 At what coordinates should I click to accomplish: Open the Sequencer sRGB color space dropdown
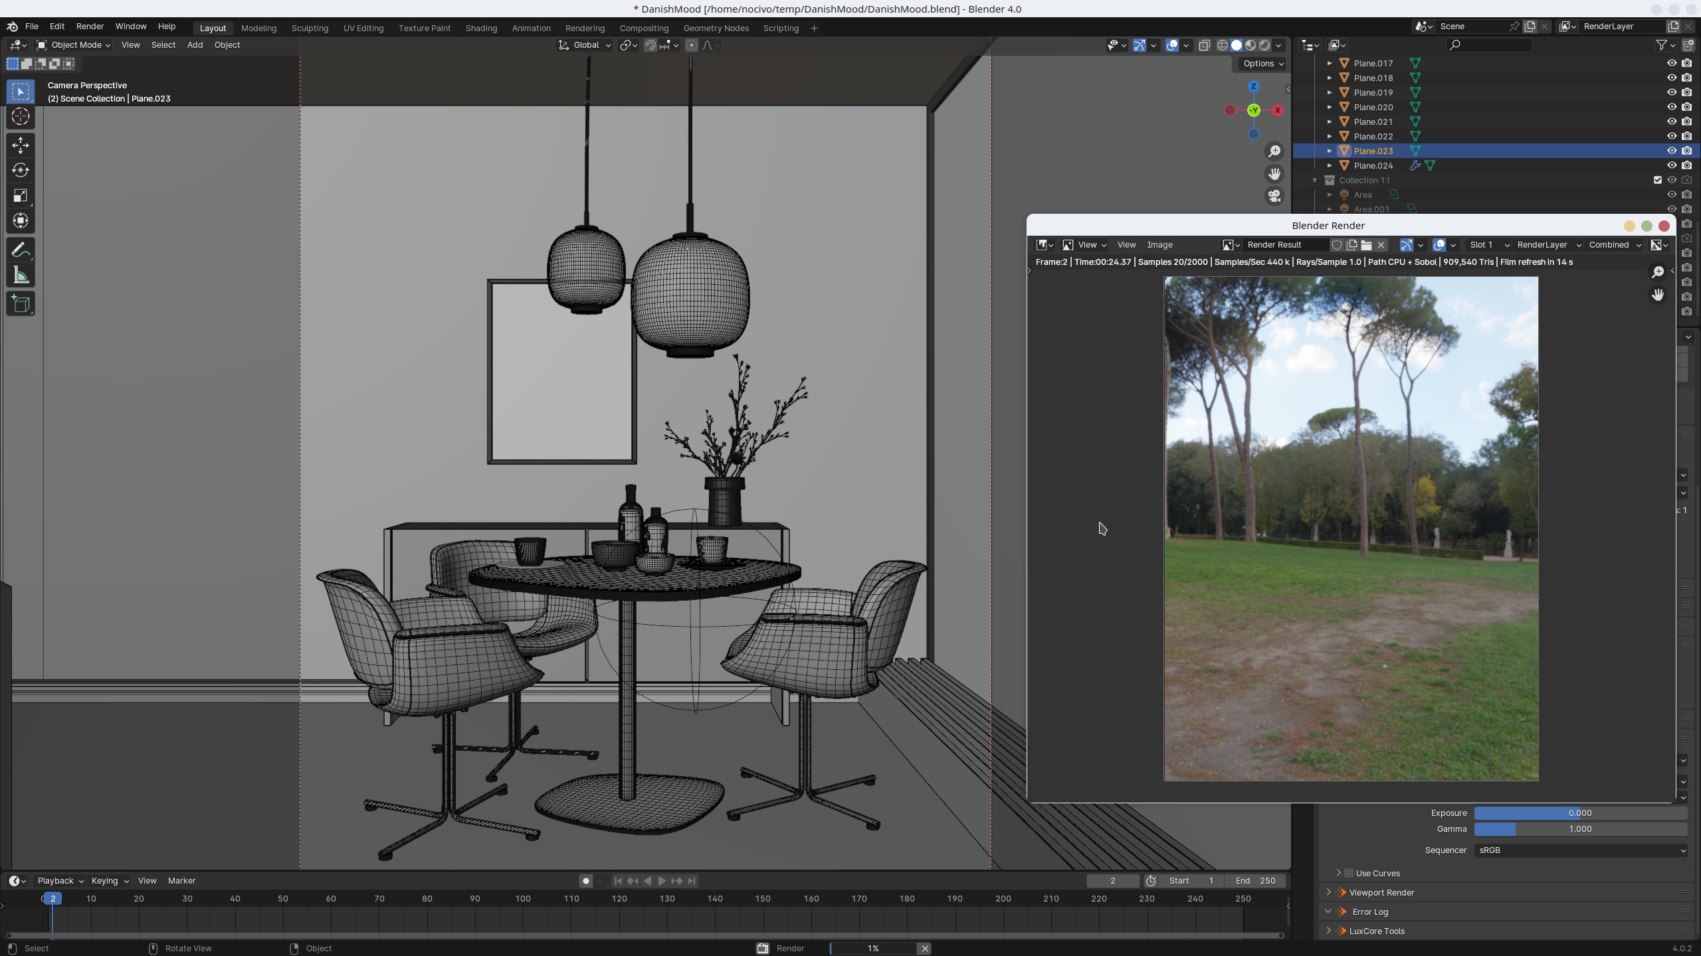coord(1580,850)
